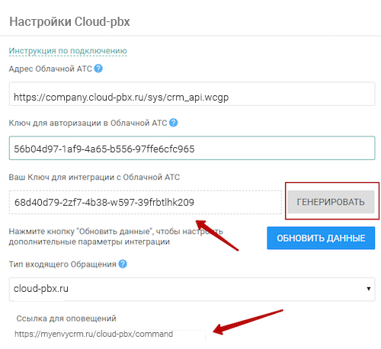
Task: Click the Ссылка для оповещений label
Action: 66,319
